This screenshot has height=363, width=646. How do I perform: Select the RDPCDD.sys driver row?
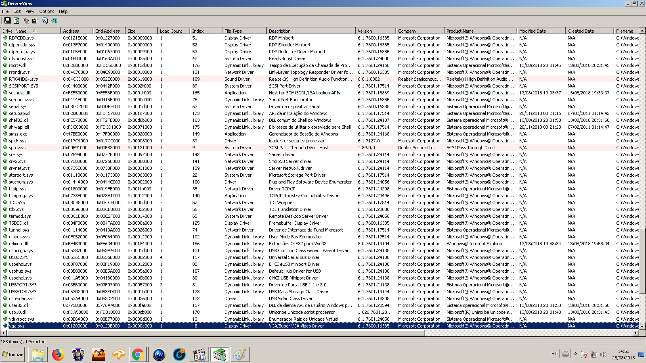320,38
